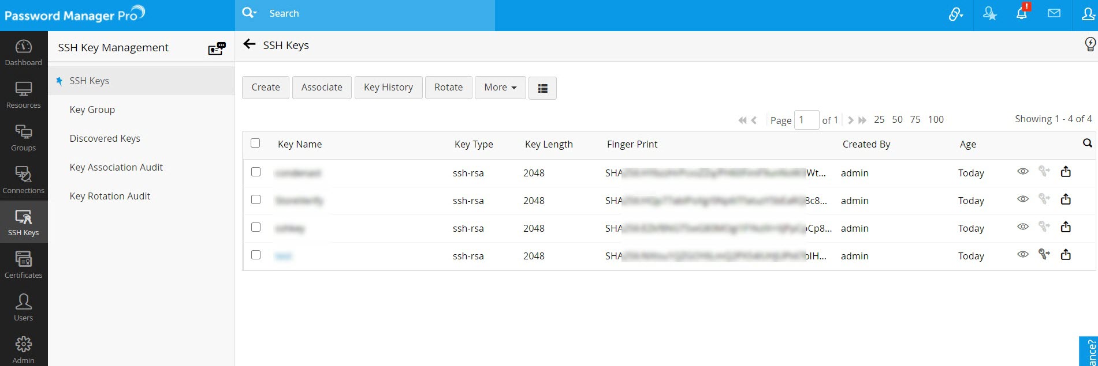This screenshot has height=366, width=1098.
Task: Go back using the arrow beside SSH Keys
Action: tap(250, 44)
